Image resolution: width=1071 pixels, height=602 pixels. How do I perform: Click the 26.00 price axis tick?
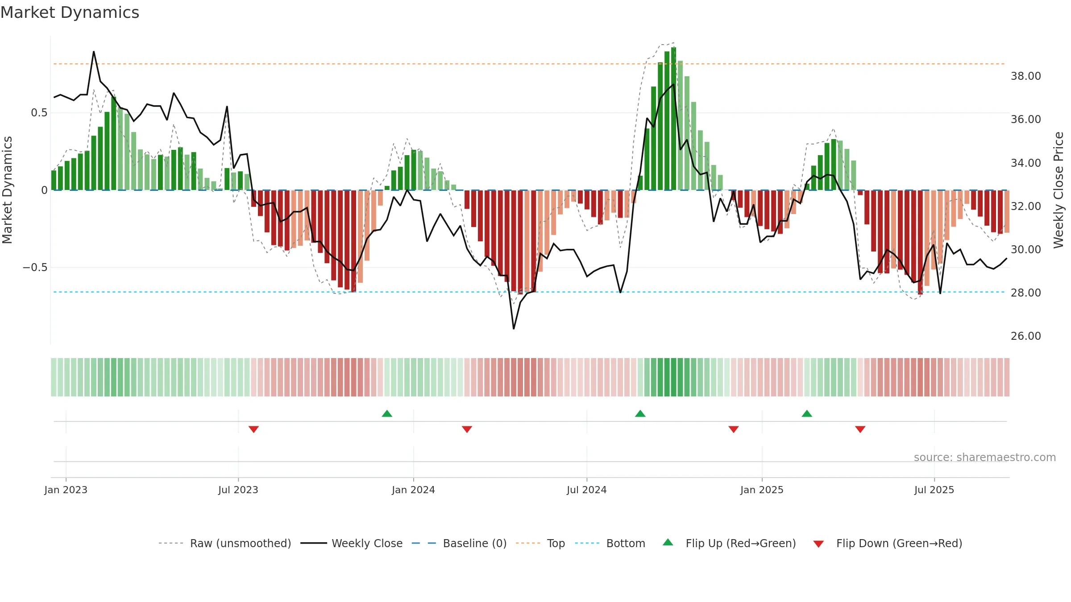[1026, 336]
